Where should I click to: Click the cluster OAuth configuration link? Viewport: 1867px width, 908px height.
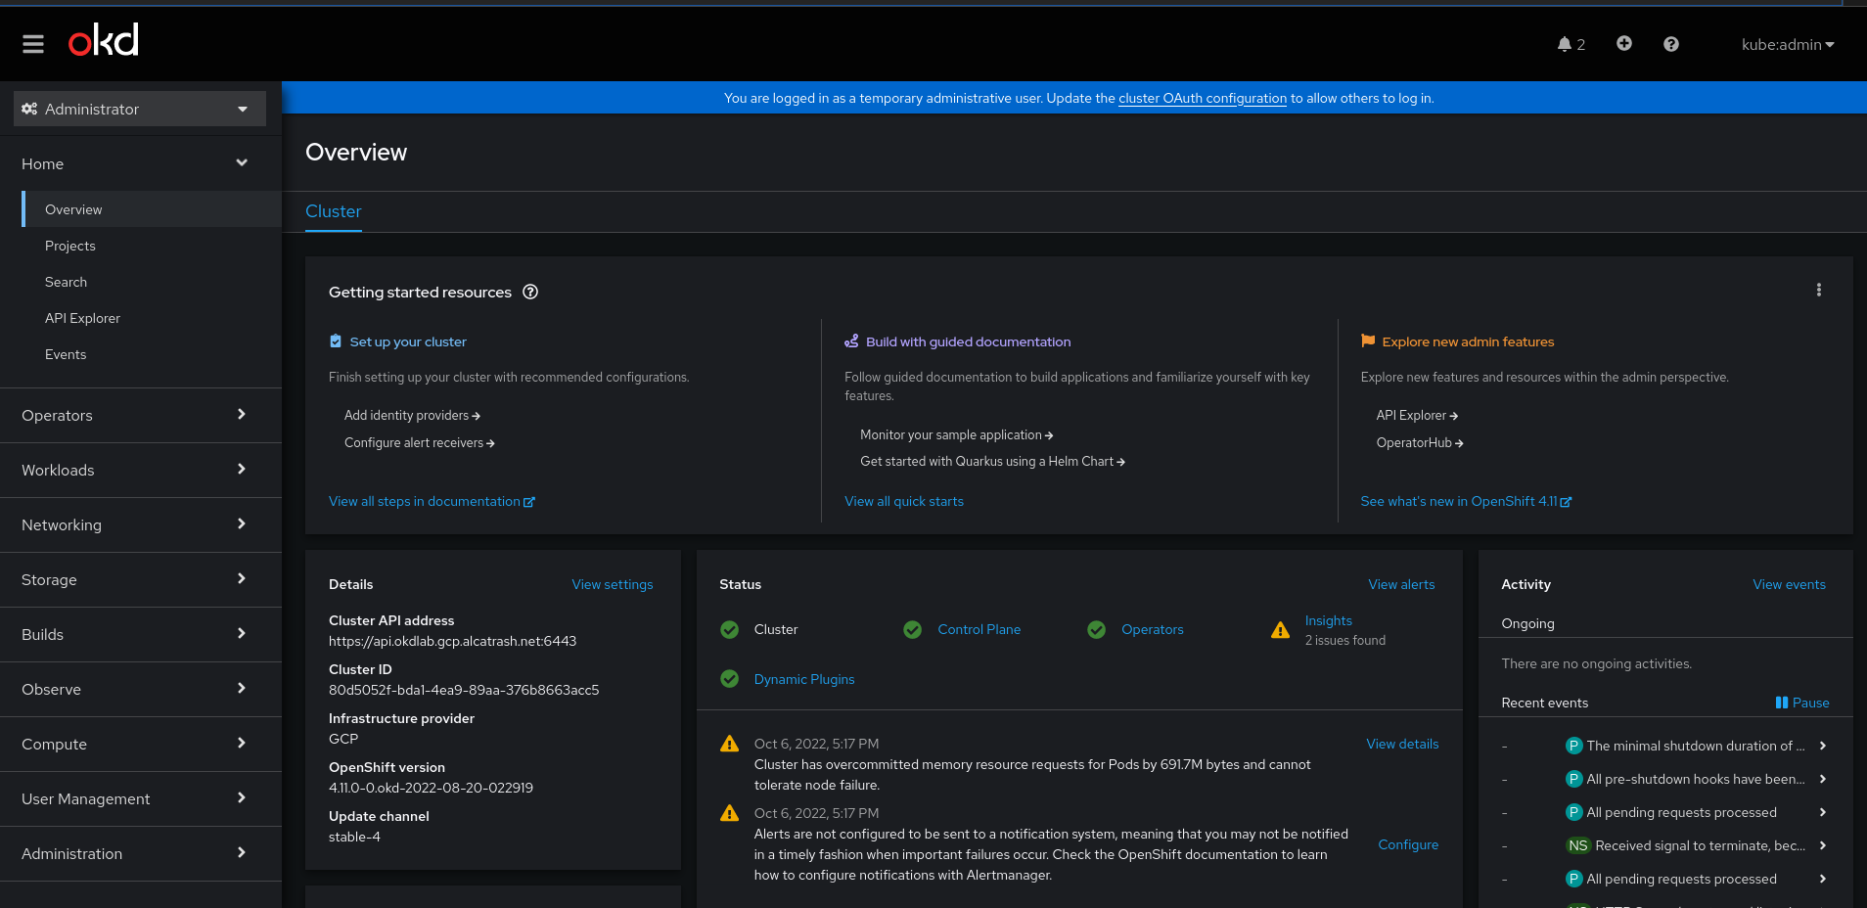[x=1202, y=98]
